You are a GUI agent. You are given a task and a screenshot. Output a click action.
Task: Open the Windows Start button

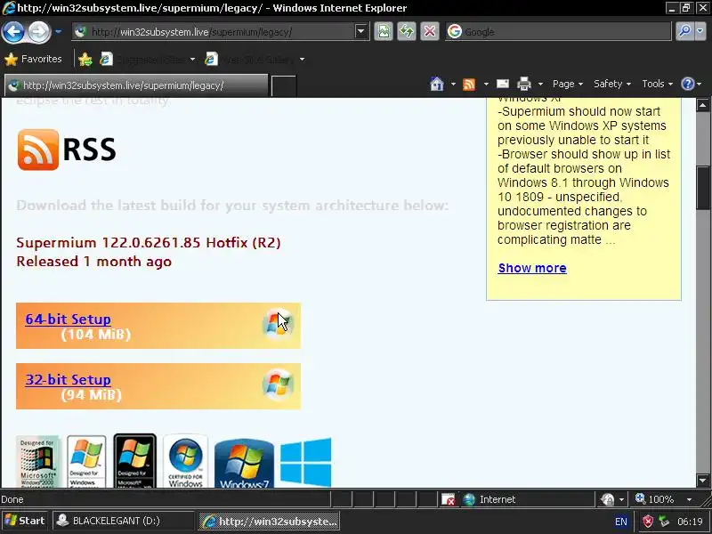(25, 521)
